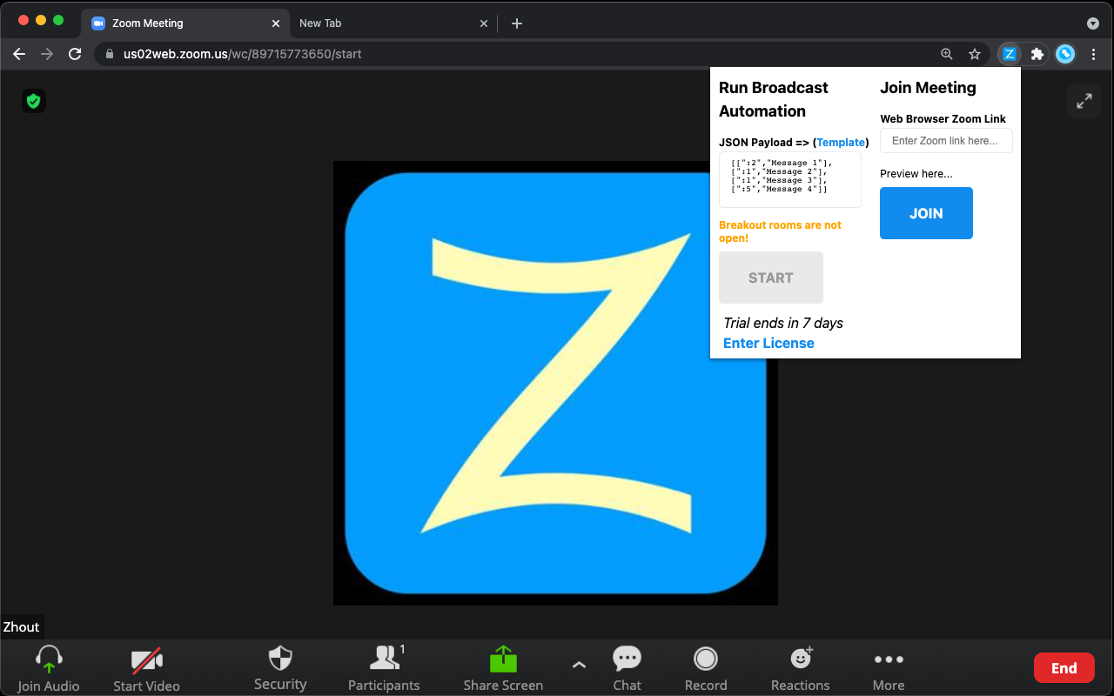This screenshot has height=696, width=1114.
Task: Bookmark this page with star icon
Action: coord(975,54)
